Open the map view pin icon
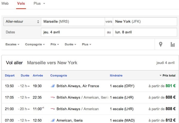This screenshot has width=179, height=123. [161, 44]
